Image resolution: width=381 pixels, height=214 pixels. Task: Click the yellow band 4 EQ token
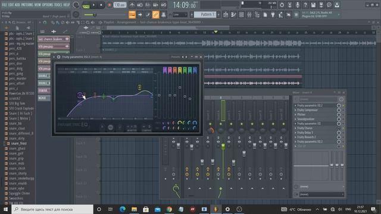(180, 70)
